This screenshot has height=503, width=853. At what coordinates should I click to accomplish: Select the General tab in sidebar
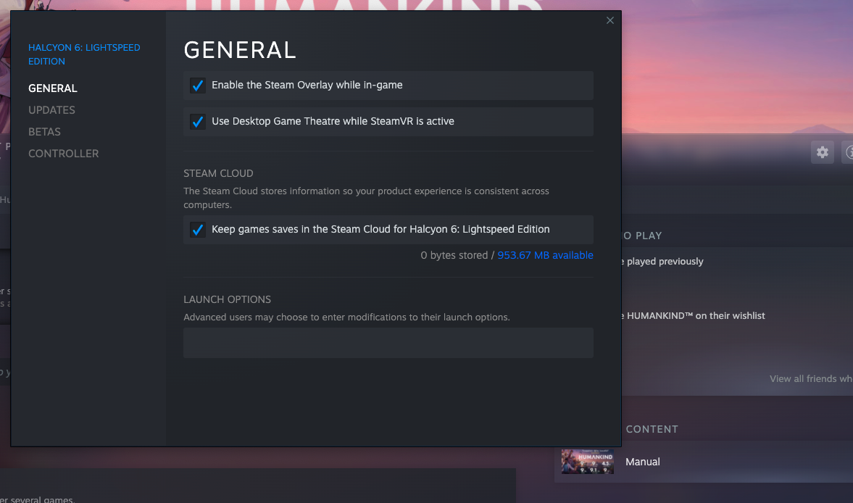click(53, 88)
